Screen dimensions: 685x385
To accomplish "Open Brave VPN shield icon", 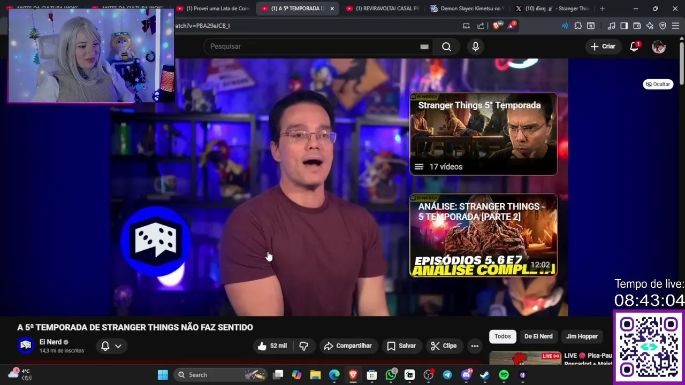I will [663, 26].
